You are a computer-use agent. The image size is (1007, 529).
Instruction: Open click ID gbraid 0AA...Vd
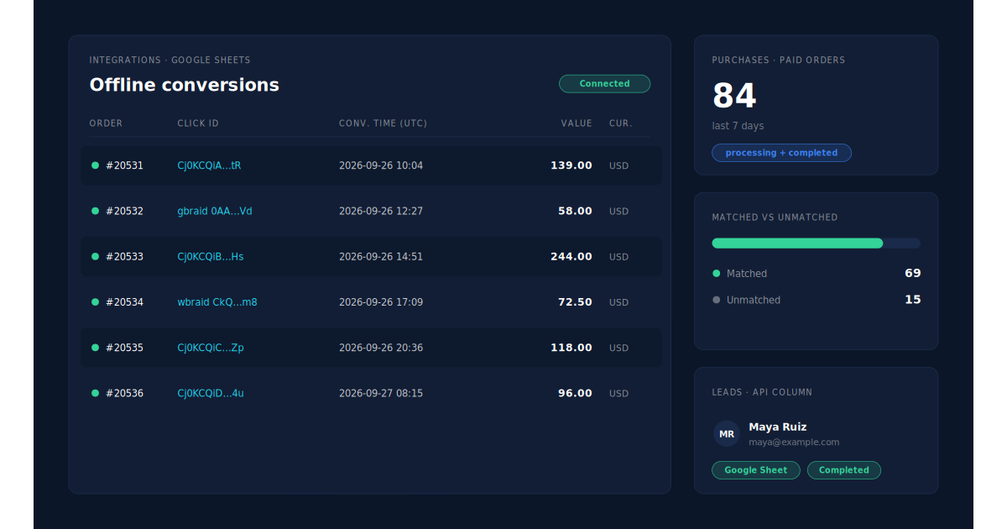pyautogui.click(x=215, y=211)
